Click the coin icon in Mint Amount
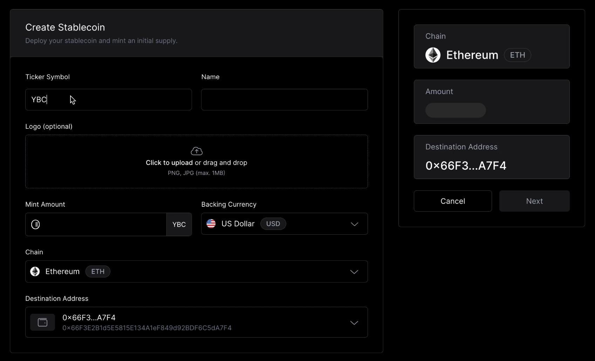 click(35, 225)
